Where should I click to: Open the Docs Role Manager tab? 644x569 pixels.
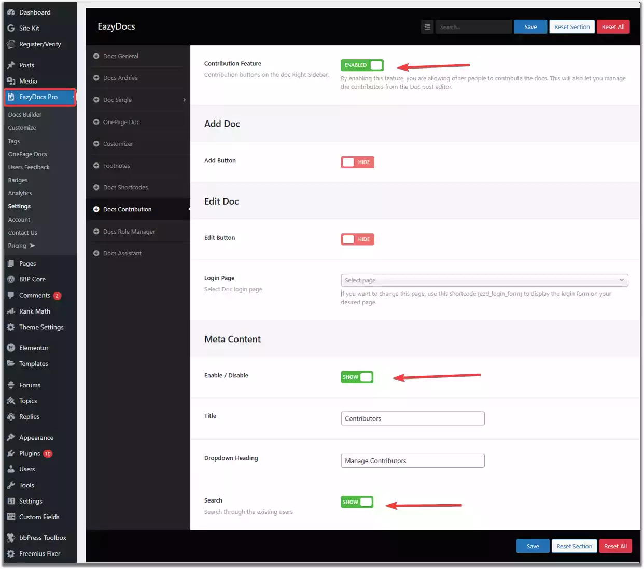138,232
